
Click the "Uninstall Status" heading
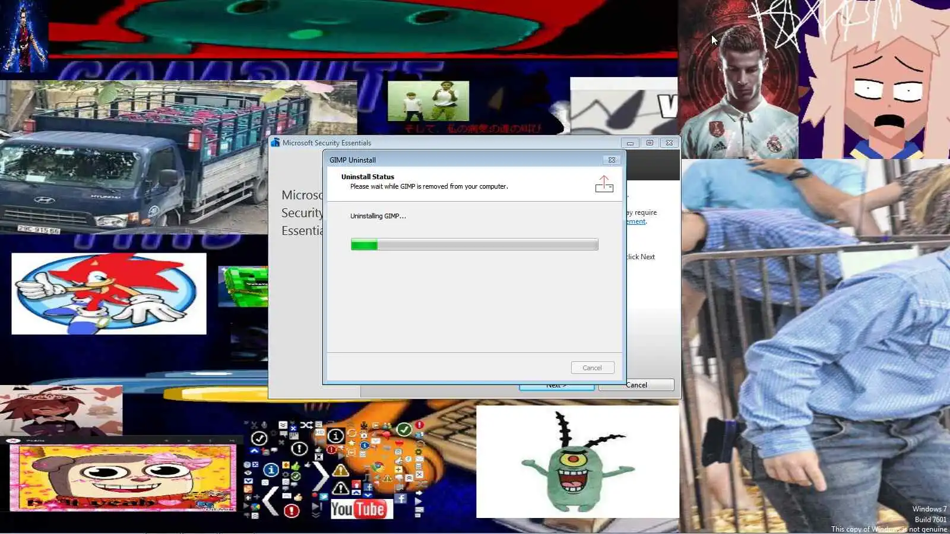click(x=368, y=177)
